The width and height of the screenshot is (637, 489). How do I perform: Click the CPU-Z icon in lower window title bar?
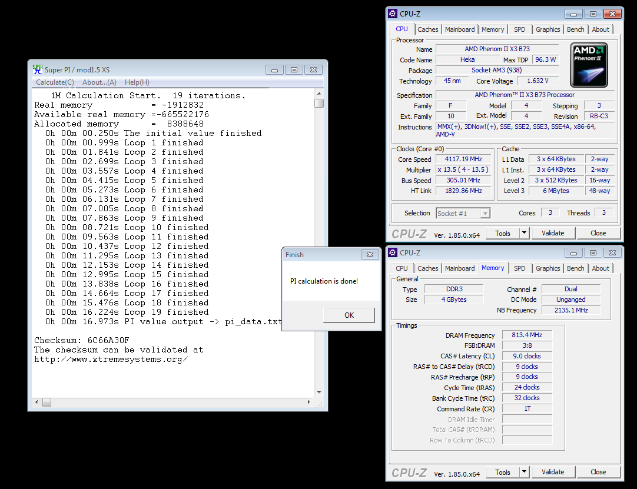tap(393, 252)
